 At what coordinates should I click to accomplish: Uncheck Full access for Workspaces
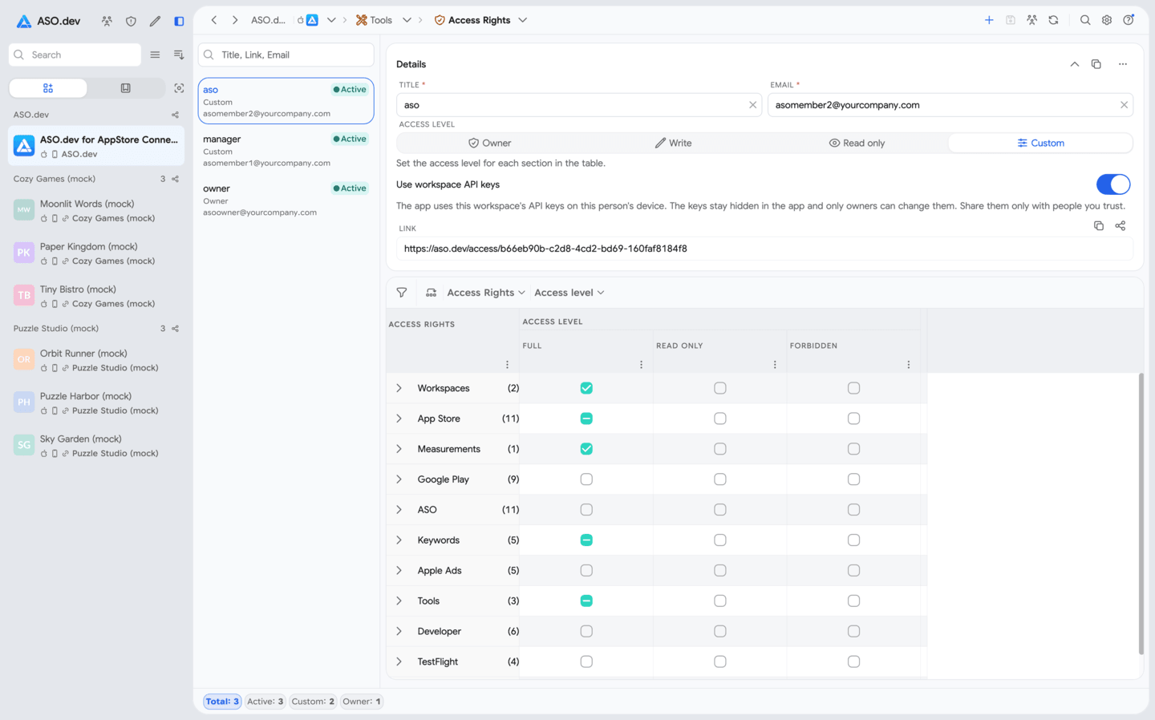click(x=586, y=388)
